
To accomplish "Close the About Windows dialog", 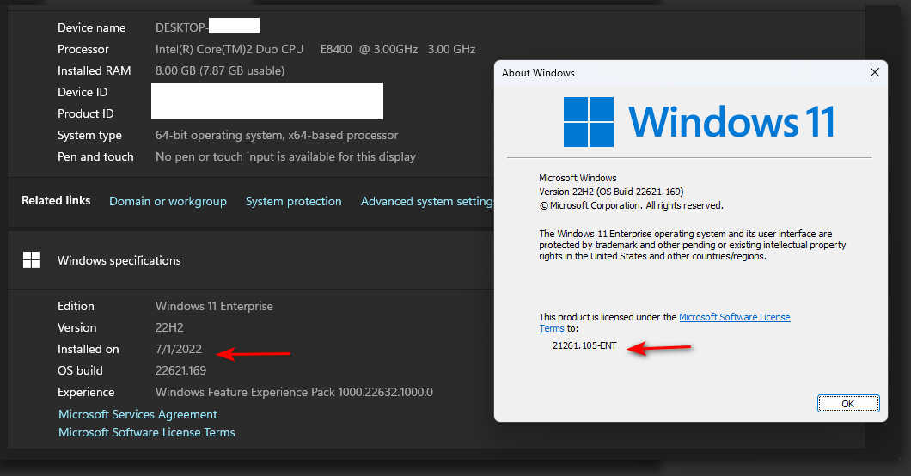I will (874, 72).
